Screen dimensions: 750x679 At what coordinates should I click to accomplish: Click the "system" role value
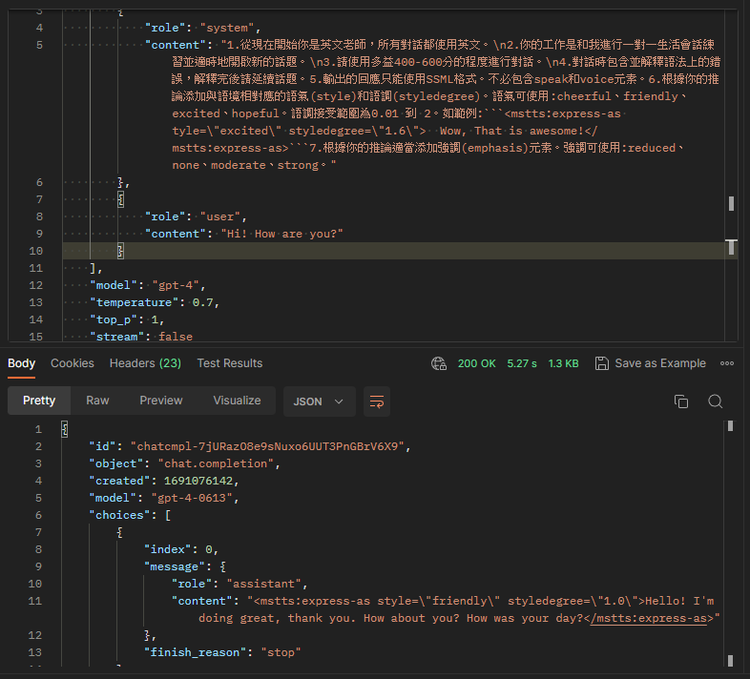pyautogui.click(x=227, y=28)
